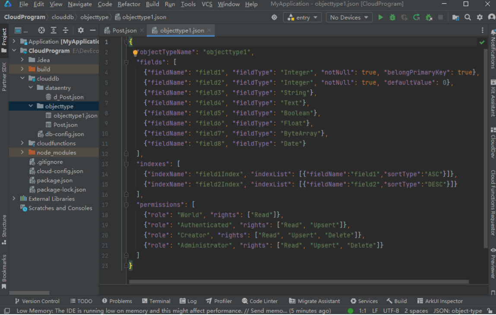The image size is (496, 315).
Task: Collapse all items in the Project tree
Action: (66, 30)
